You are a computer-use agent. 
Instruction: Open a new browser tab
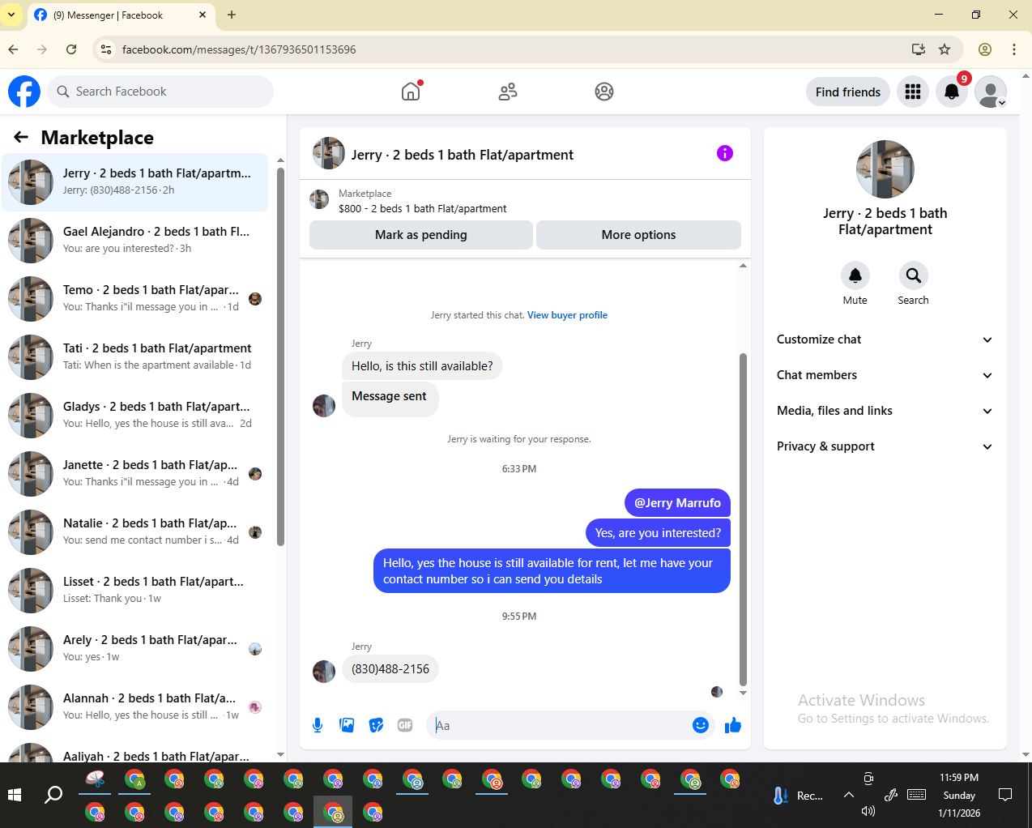(232, 15)
